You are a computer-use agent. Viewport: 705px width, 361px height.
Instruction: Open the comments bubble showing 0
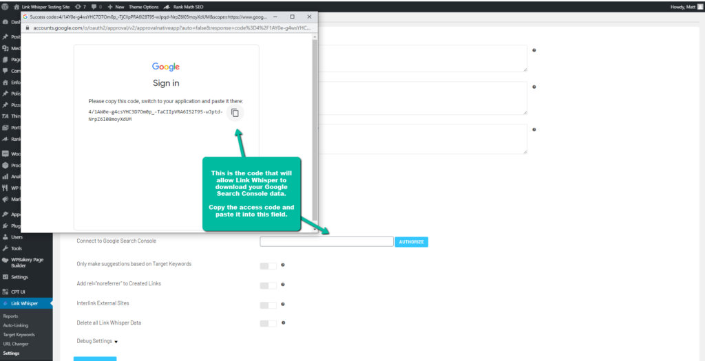click(x=96, y=7)
